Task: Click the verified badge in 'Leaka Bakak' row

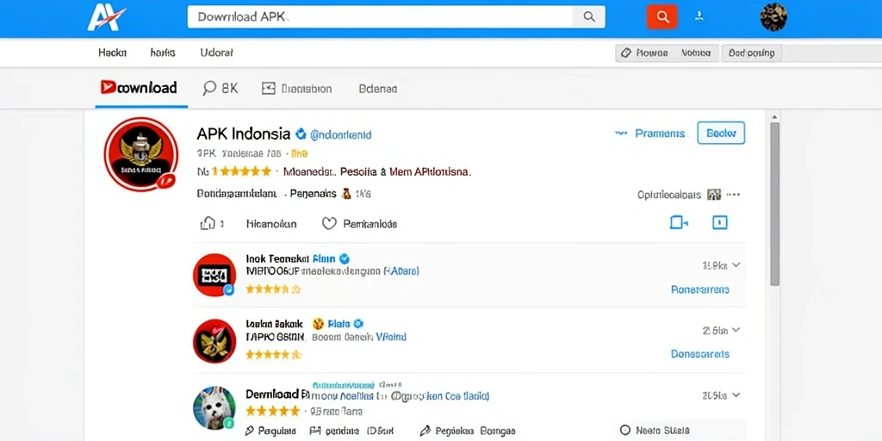Action: [x=358, y=324]
